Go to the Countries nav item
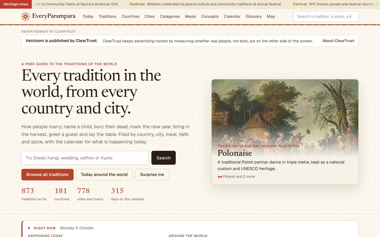Image resolution: width=380 pixels, height=237 pixels. click(130, 17)
